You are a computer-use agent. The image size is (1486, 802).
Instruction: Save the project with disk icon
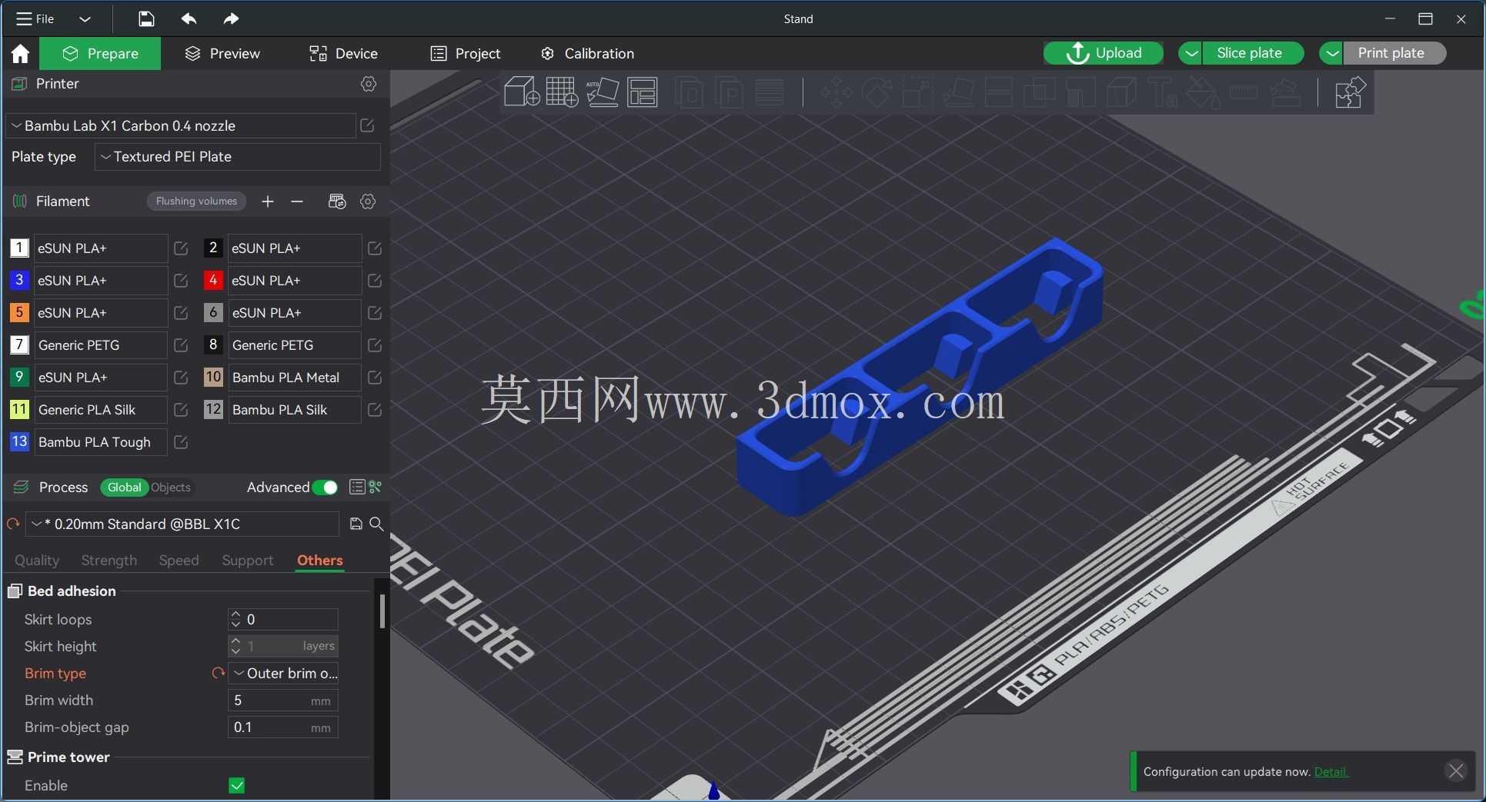coord(146,18)
